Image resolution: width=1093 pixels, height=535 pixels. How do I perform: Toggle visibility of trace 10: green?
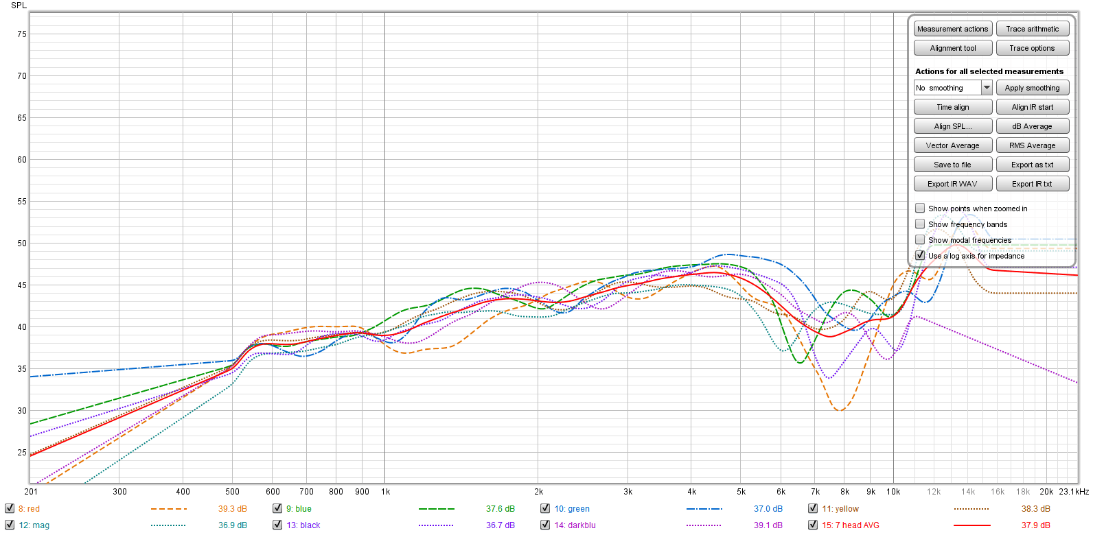pos(545,508)
